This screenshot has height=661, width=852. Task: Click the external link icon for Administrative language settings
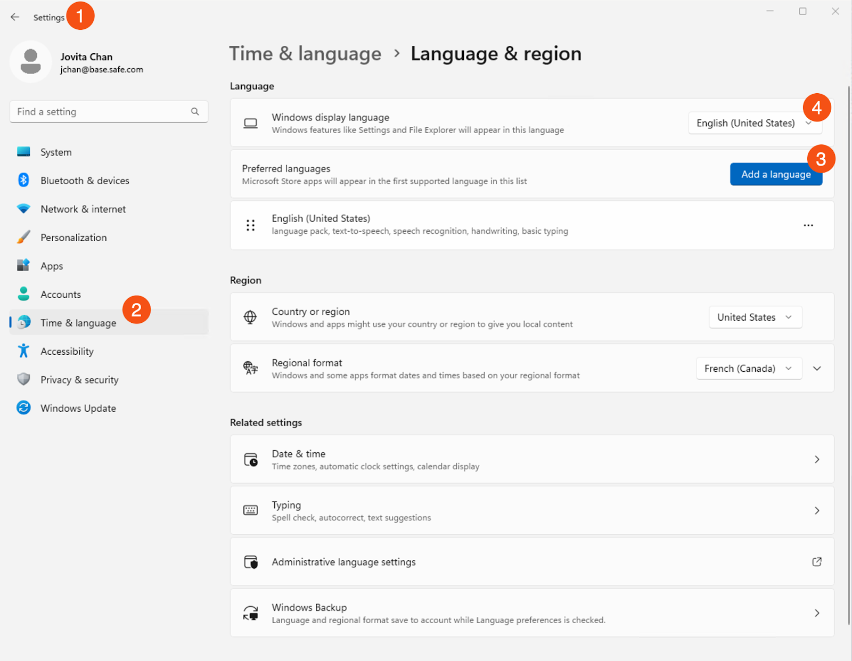[816, 561]
